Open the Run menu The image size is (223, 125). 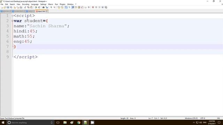point(56,4)
